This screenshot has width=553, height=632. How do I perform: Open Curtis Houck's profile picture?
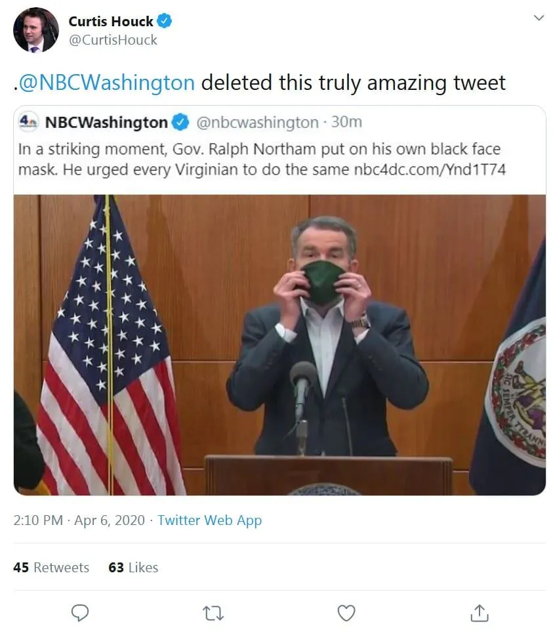36,30
